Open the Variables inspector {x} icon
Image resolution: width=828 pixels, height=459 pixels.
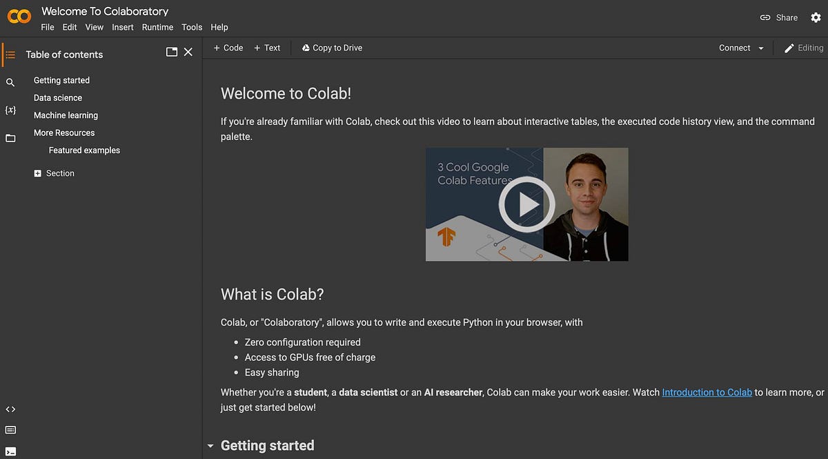coord(10,109)
